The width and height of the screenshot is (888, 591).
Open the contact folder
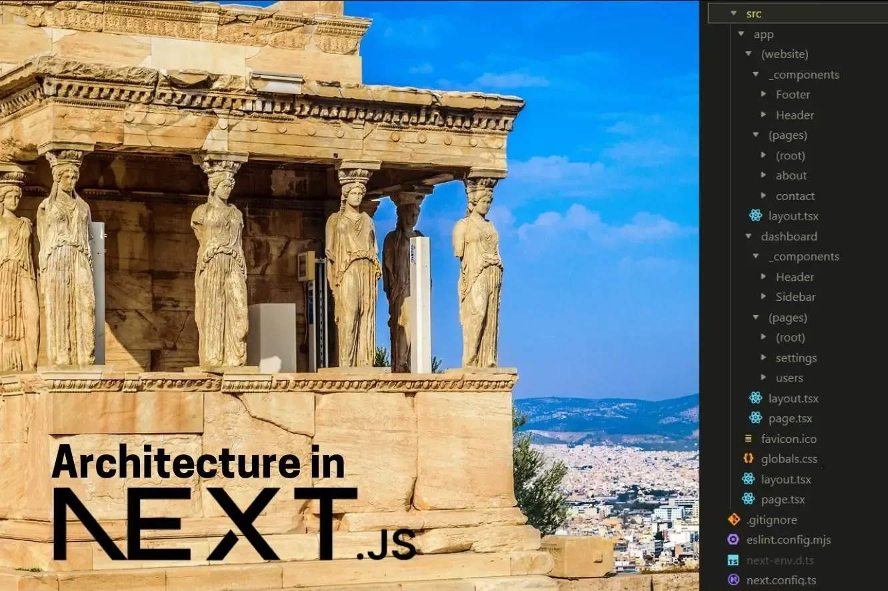coord(795,196)
